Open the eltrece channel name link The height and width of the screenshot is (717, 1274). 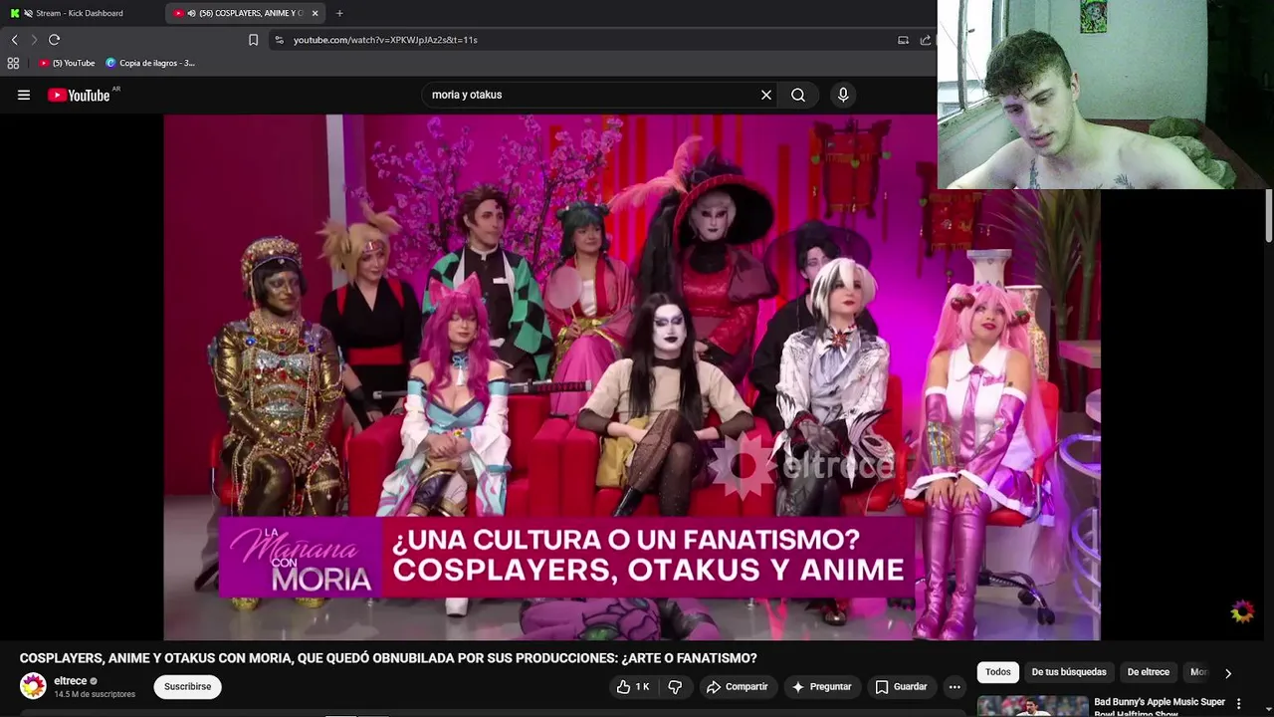point(70,681)
